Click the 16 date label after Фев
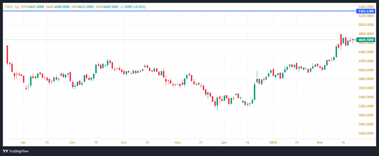Screen dimensions: 379x156 coord(343,142)
